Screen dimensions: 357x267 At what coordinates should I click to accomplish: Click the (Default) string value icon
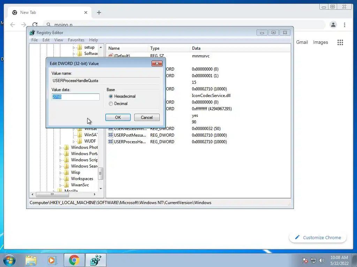(111, 55)
